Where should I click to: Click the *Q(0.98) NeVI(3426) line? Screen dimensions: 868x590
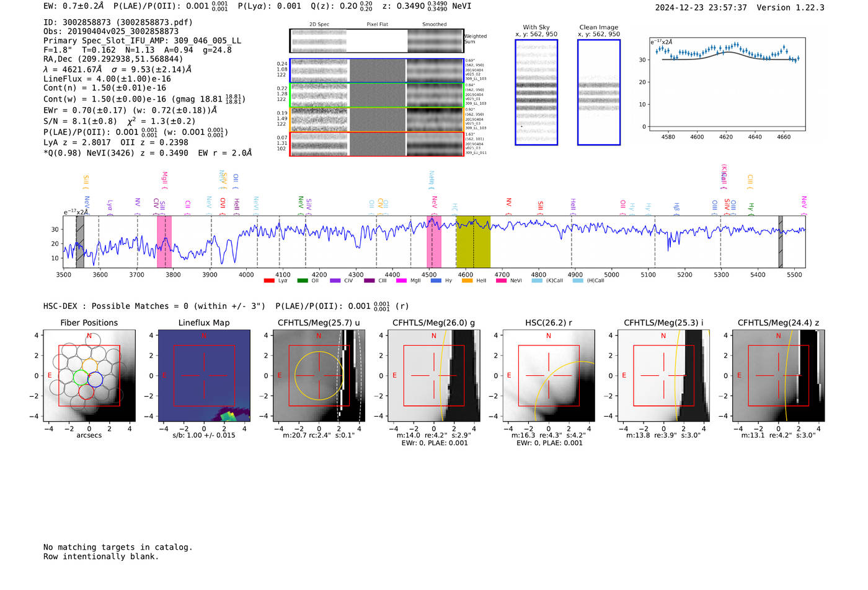148,153
